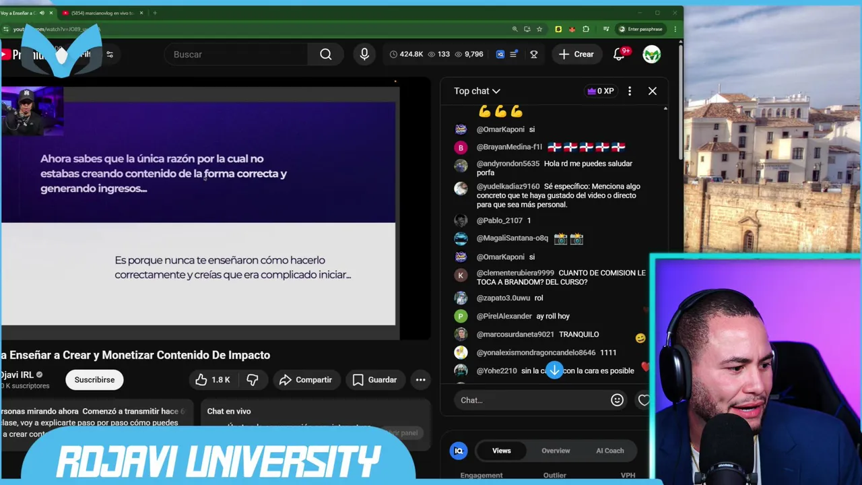Switch to the Overview tab
Image resolution: width=862 pixels, height=485 pixels.
[x=556, y=451]
